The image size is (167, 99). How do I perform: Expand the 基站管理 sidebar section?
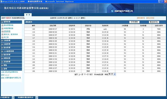pos(2,48)
